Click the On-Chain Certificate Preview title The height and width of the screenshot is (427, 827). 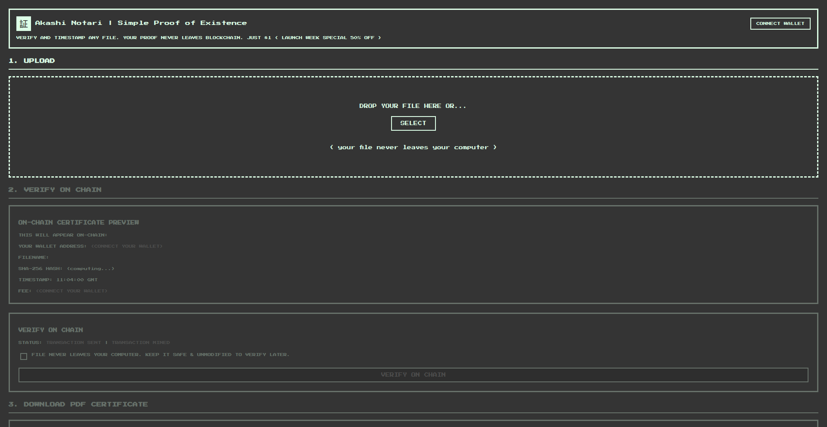click(x=78, y=222)
